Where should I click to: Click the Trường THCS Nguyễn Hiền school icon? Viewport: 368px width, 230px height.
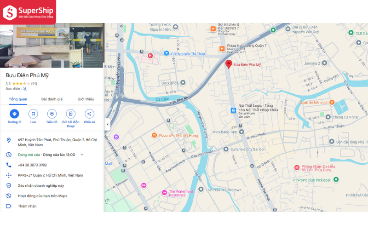pos(175,27)
